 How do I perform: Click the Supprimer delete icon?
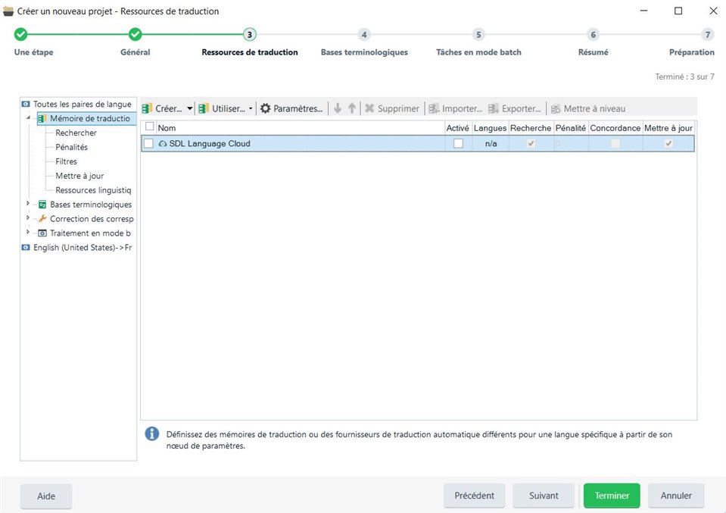(369, 108)
